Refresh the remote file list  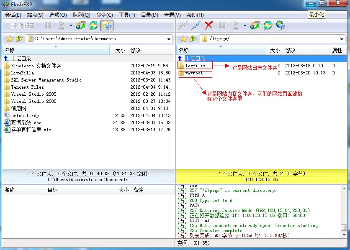[268, 26]
